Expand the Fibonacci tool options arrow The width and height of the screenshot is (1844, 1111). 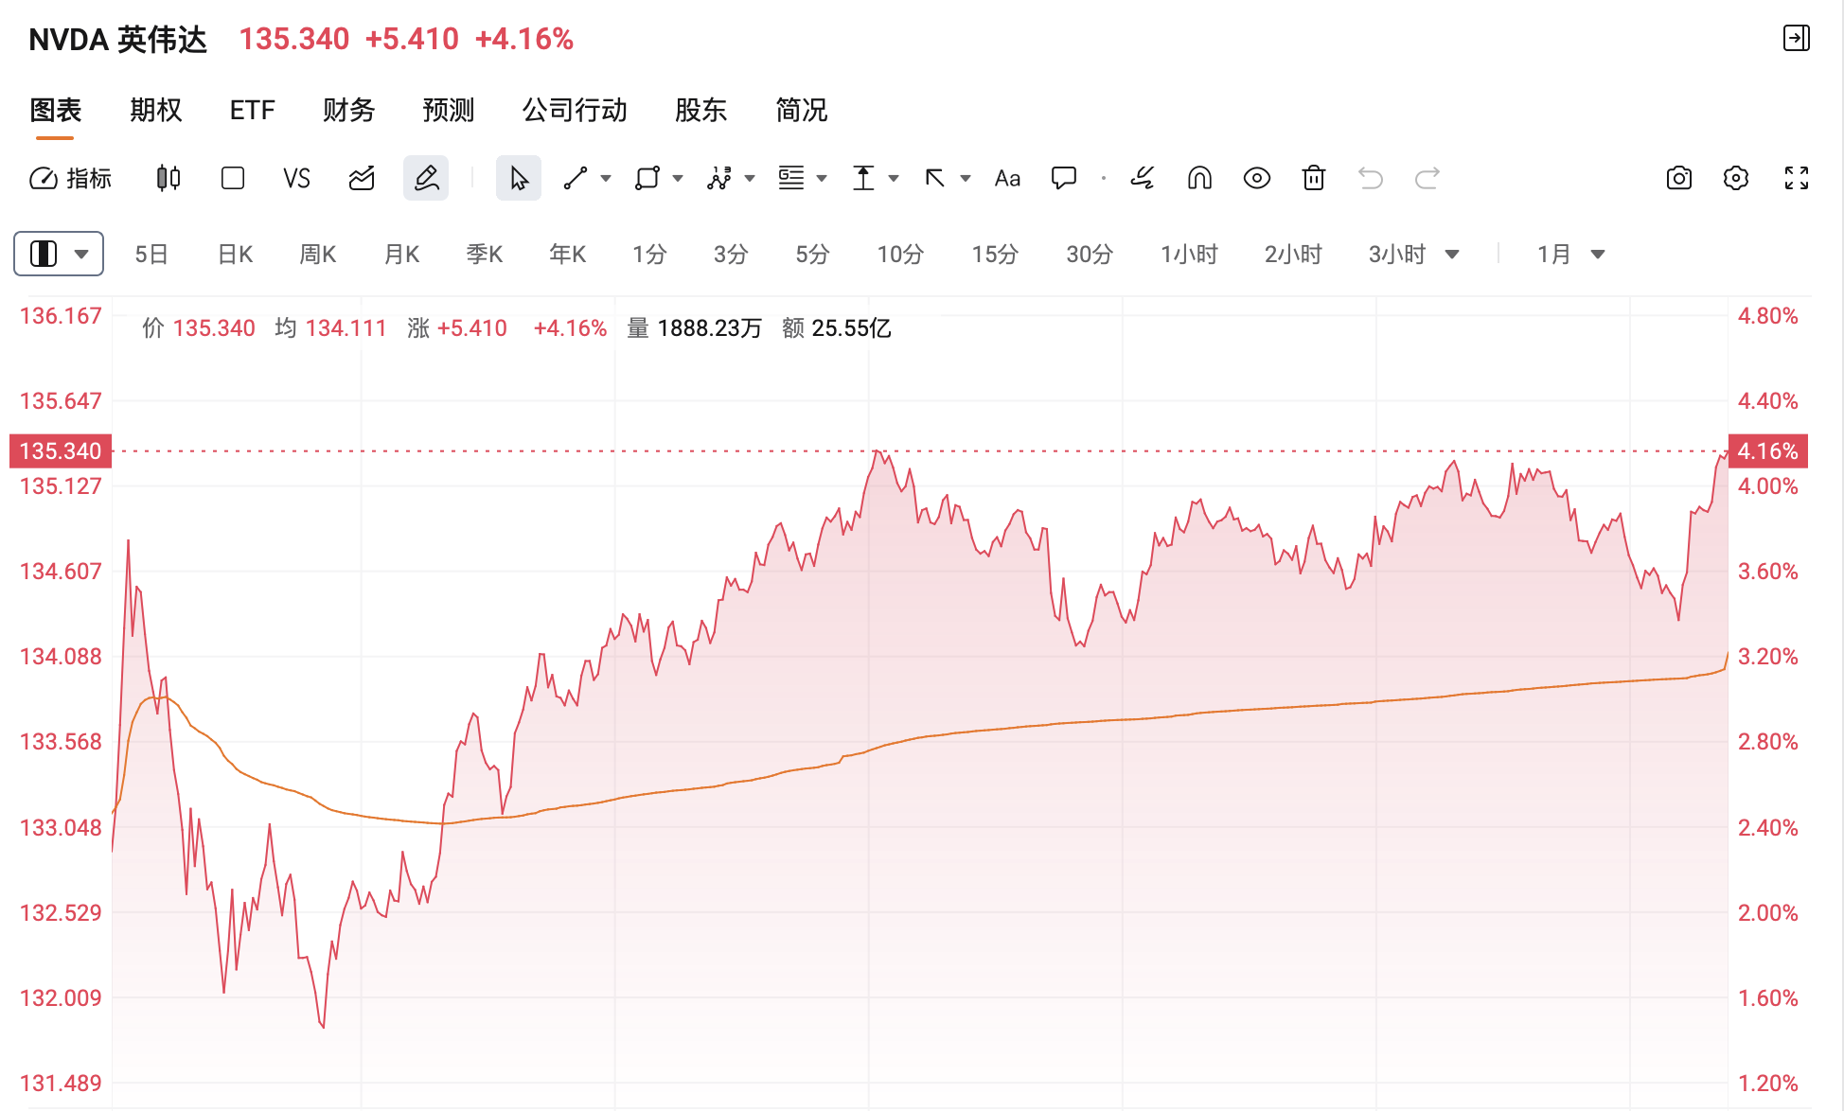pyautogui.click(x=822, y=178)
